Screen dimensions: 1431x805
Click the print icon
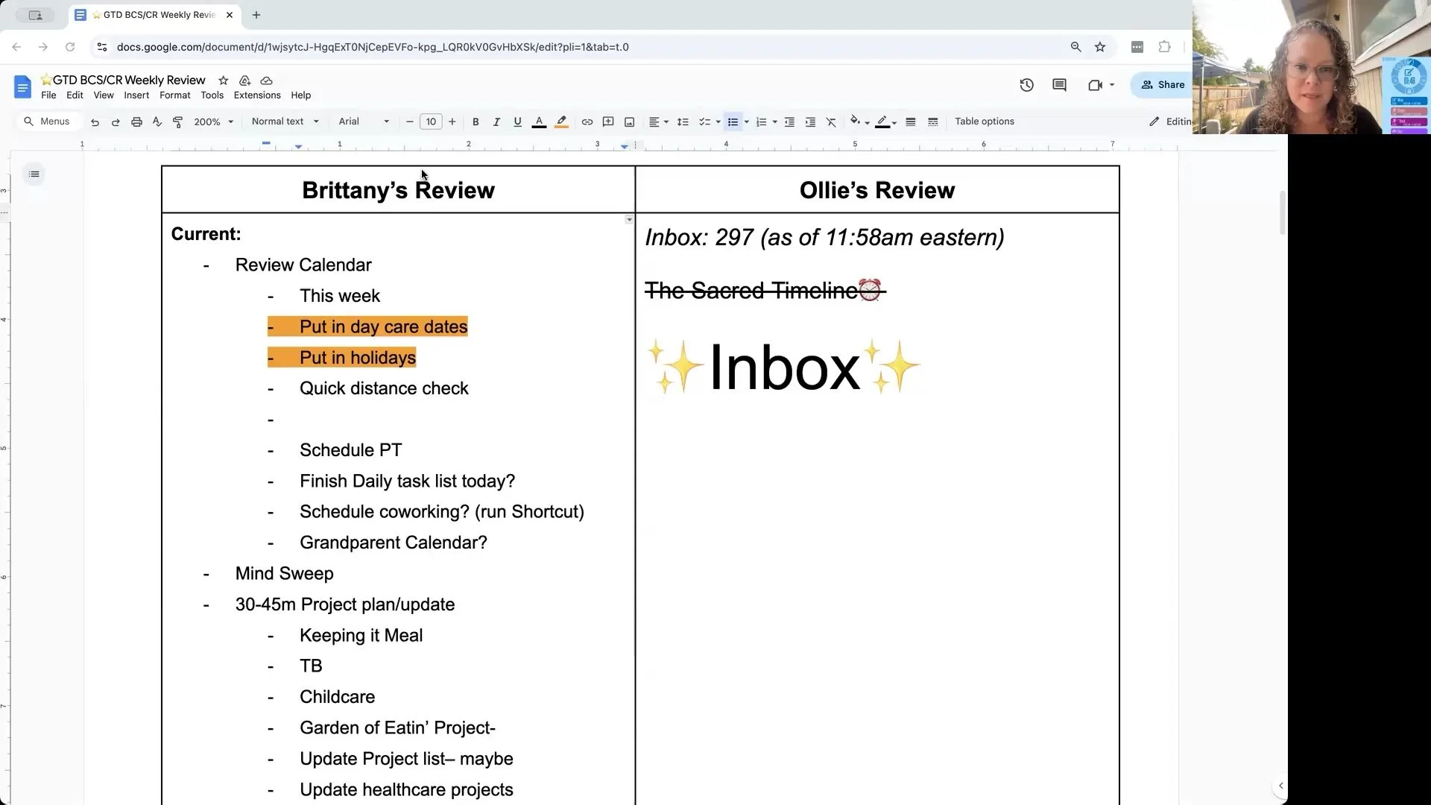click(136, 121)
